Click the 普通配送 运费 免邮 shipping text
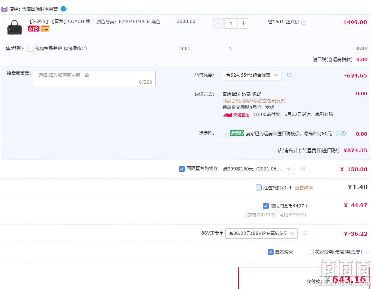 (x=242, y=94)
